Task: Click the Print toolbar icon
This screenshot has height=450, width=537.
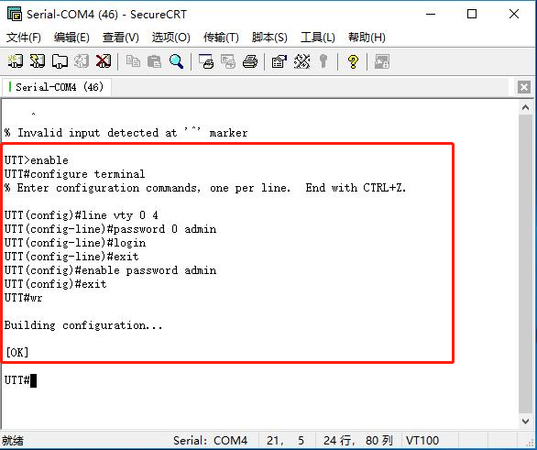Action: [250, 61]
